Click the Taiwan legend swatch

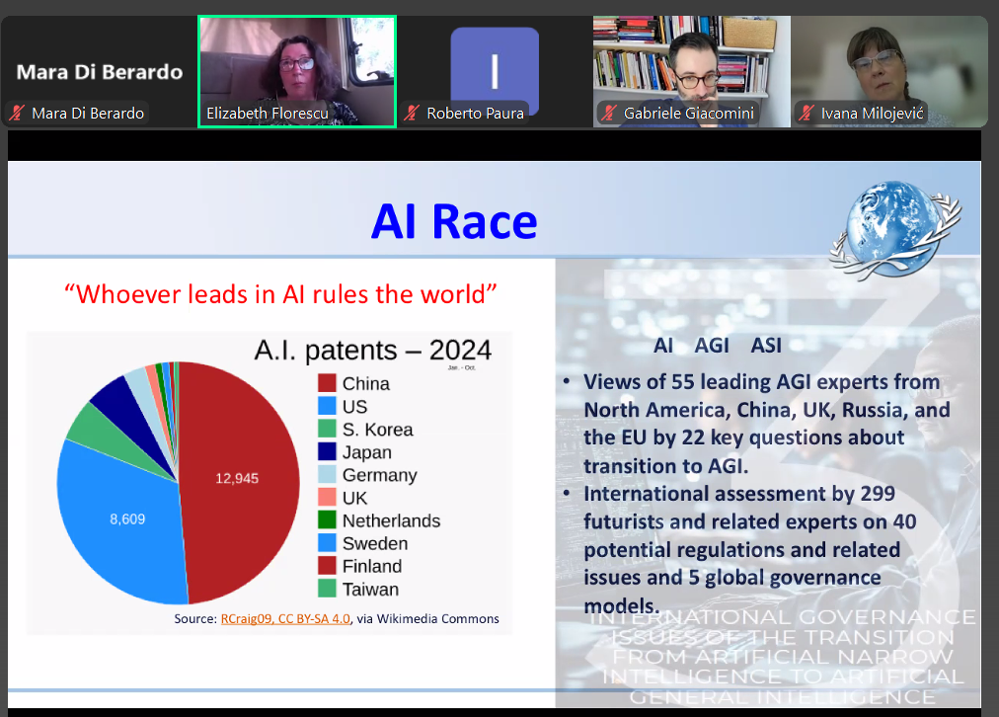point(328,590)
